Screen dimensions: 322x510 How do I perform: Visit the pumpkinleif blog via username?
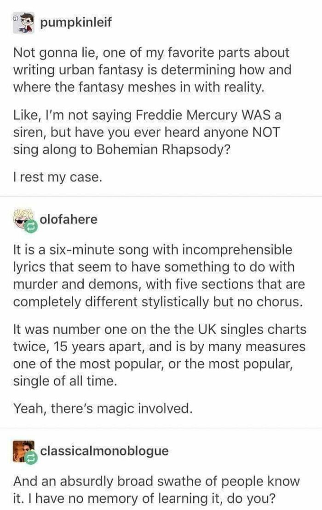[x=76, y=23]
